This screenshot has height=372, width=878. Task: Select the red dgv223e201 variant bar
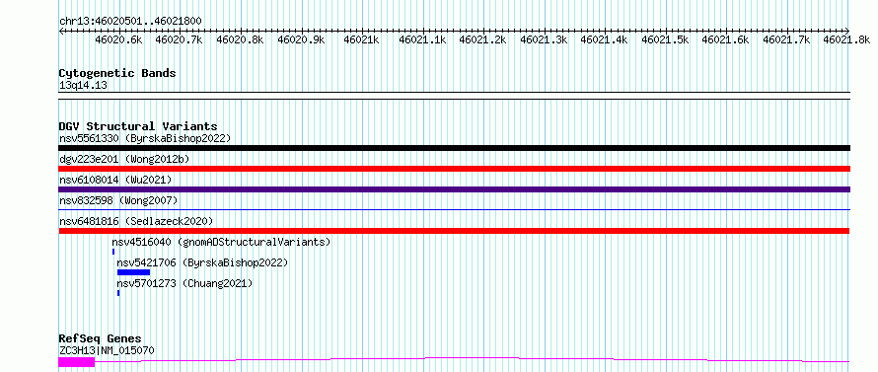[x=454, y=169]
